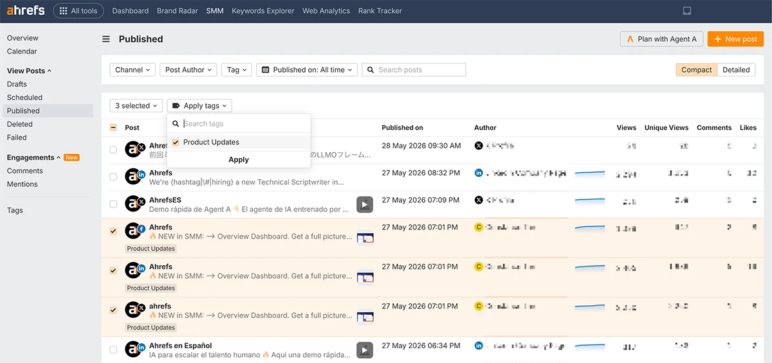Click the Ahrefs en Español video play icon
772x363 pixels.
(x=365, y=350)
